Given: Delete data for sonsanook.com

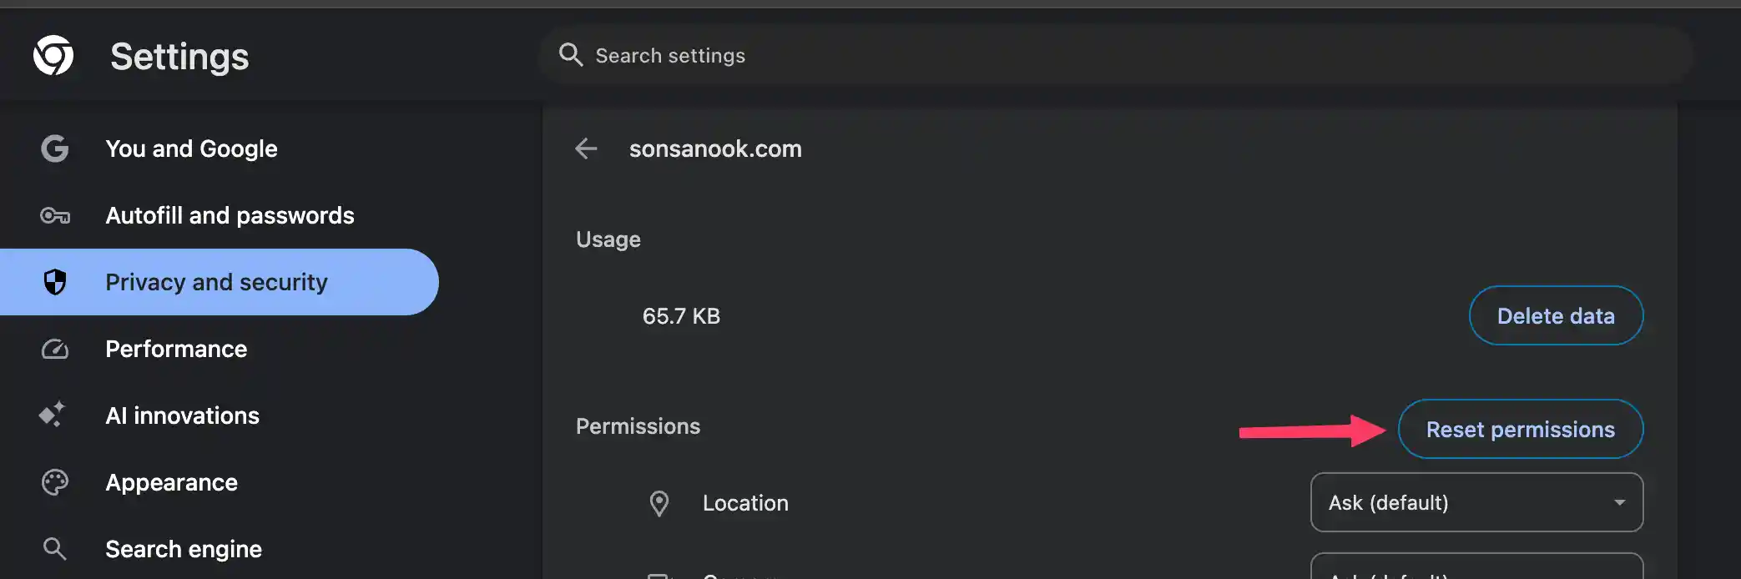Looking at the screenshot, I should [1556, 315].
